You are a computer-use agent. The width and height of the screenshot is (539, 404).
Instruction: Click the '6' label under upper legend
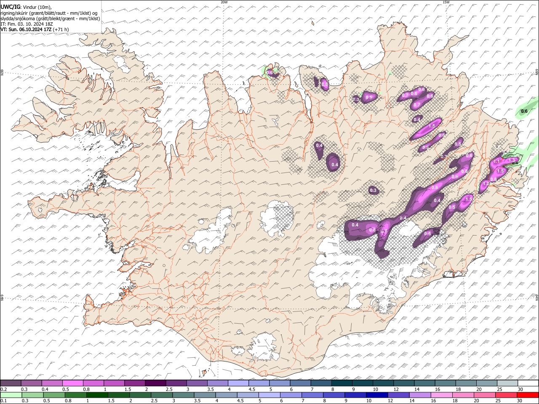(291, 389)
